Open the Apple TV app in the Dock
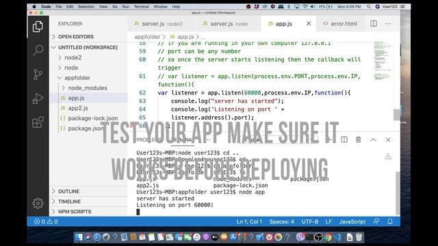 pyautogui.click(x=215, y=237)
